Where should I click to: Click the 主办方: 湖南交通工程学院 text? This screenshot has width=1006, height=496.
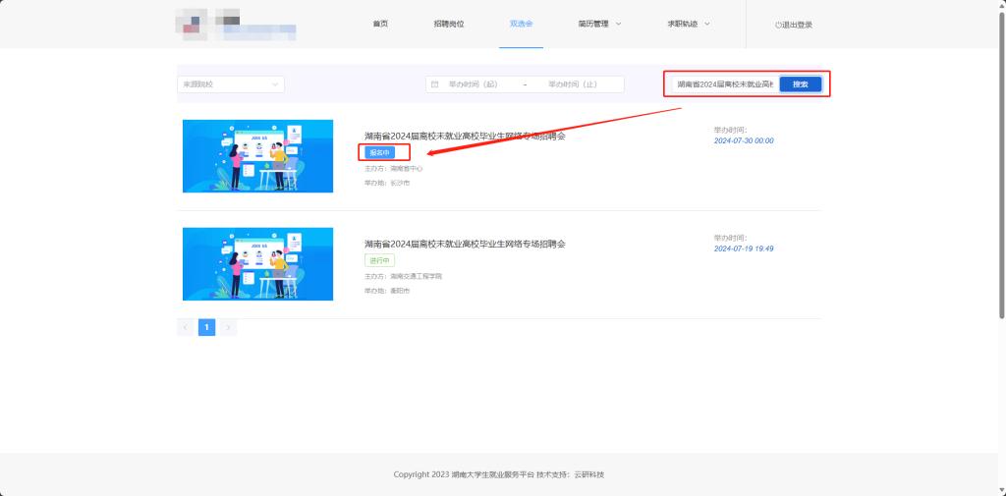pos(404,277)
